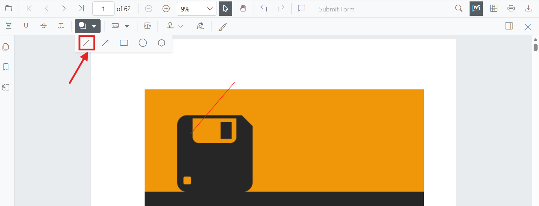Enable the Pan hand mode

click(243, 9)
